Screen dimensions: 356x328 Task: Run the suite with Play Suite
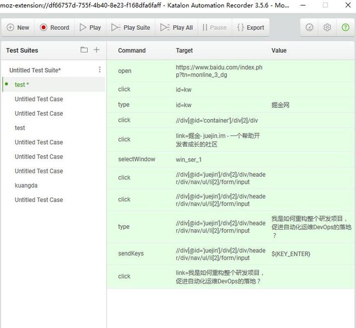pyautogui.click(x=131, y=27)
